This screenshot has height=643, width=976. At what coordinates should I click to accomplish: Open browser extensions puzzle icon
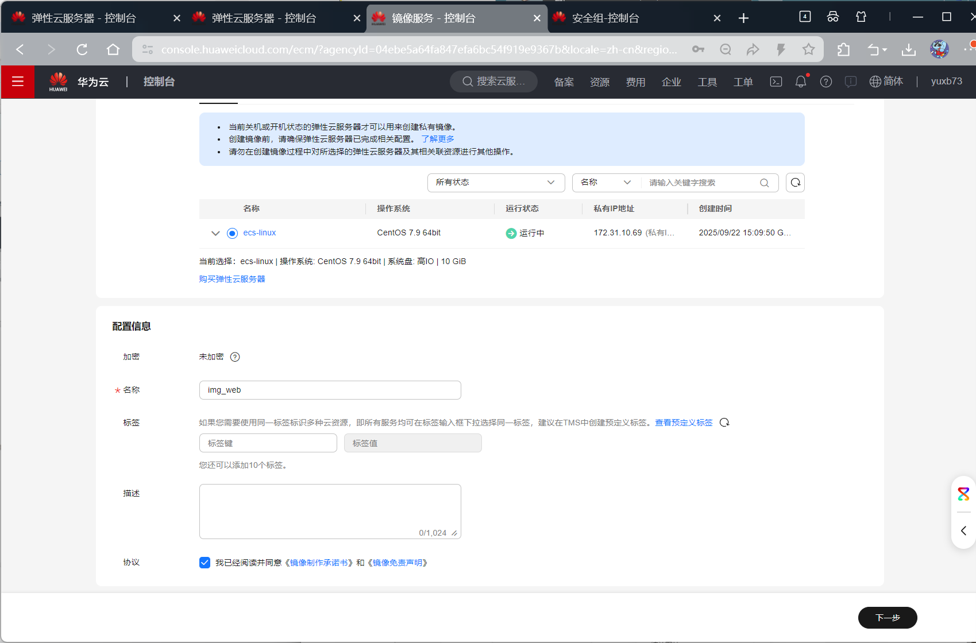[x=843, y=49]
